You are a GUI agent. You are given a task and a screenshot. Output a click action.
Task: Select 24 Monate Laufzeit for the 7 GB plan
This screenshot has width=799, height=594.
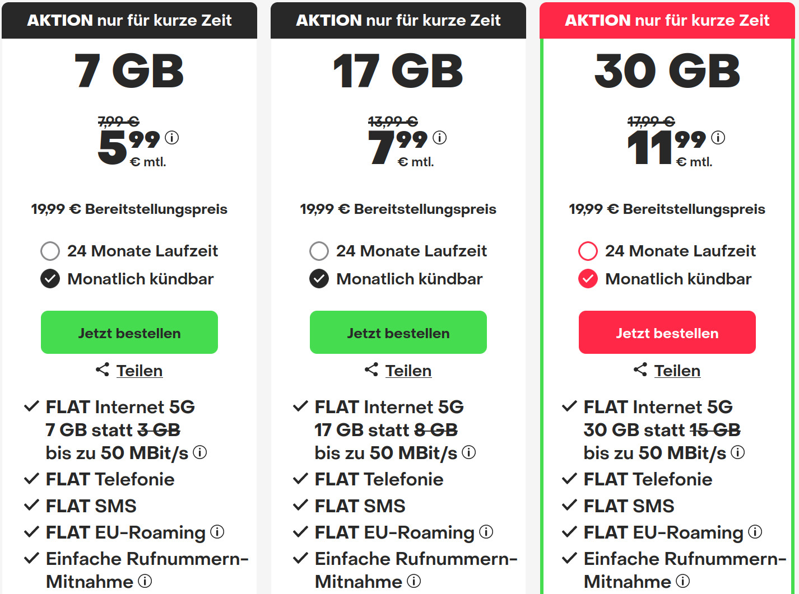pos(50,251)
